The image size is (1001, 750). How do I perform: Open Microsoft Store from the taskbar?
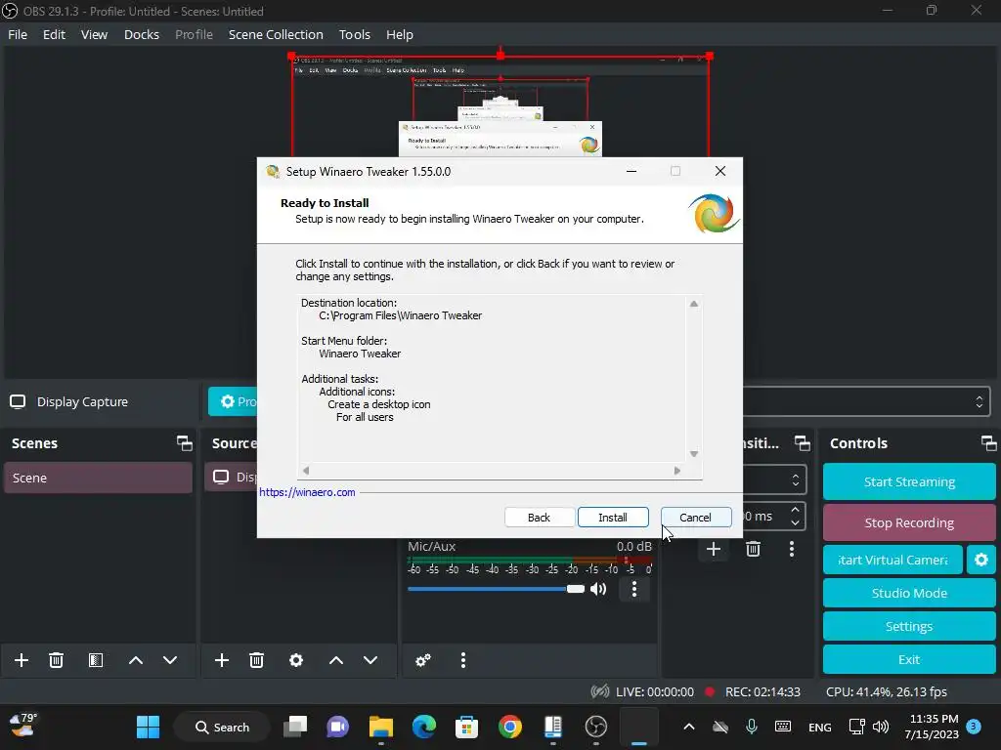466,727
